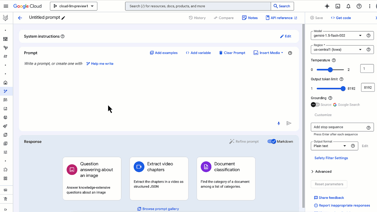Open the Notes tab
This screenshot has height=212, width=377.
250,18
